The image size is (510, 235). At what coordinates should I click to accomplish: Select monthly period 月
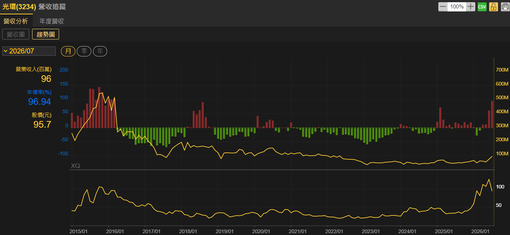[x=68, y=51]
